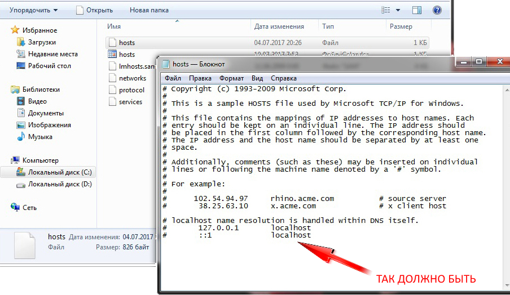The image size is (510, 295).
Task: Click the change view icon in Explorer
Action: click(386, 10)
